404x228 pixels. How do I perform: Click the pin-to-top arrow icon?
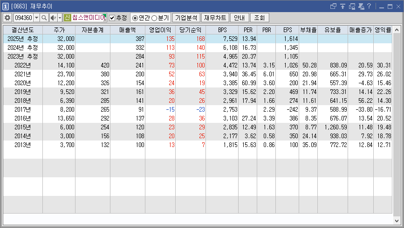[x=342, y=6]
